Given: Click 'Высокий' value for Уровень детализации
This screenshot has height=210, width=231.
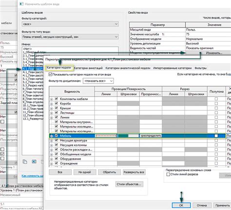Looking at the screenshot, I should tap(208, 43).
